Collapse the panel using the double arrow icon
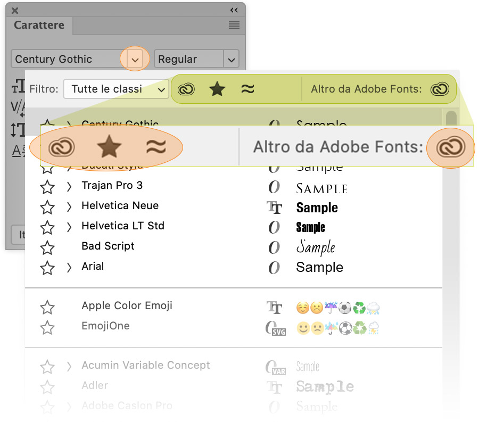Viewport: 479px width, 422px height. point(234,10)
